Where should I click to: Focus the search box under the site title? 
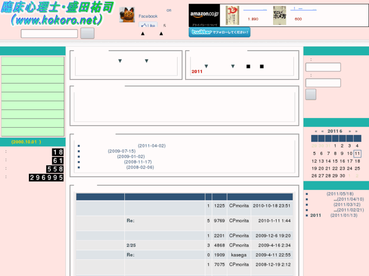(x=49, y=33)
